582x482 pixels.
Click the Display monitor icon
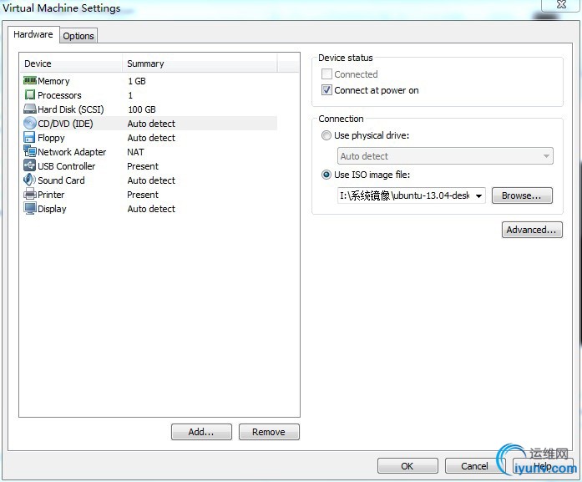click(x=30, y=208)
